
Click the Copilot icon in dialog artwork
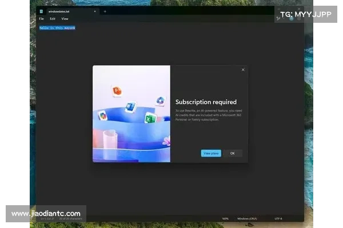[x=161, y=100]
